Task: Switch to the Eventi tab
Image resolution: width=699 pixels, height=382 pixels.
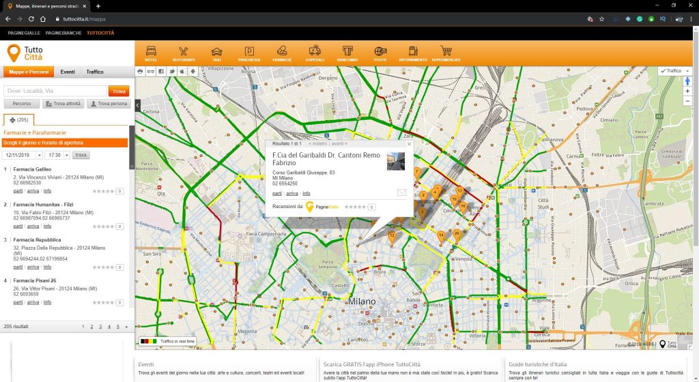Action: 68,72
